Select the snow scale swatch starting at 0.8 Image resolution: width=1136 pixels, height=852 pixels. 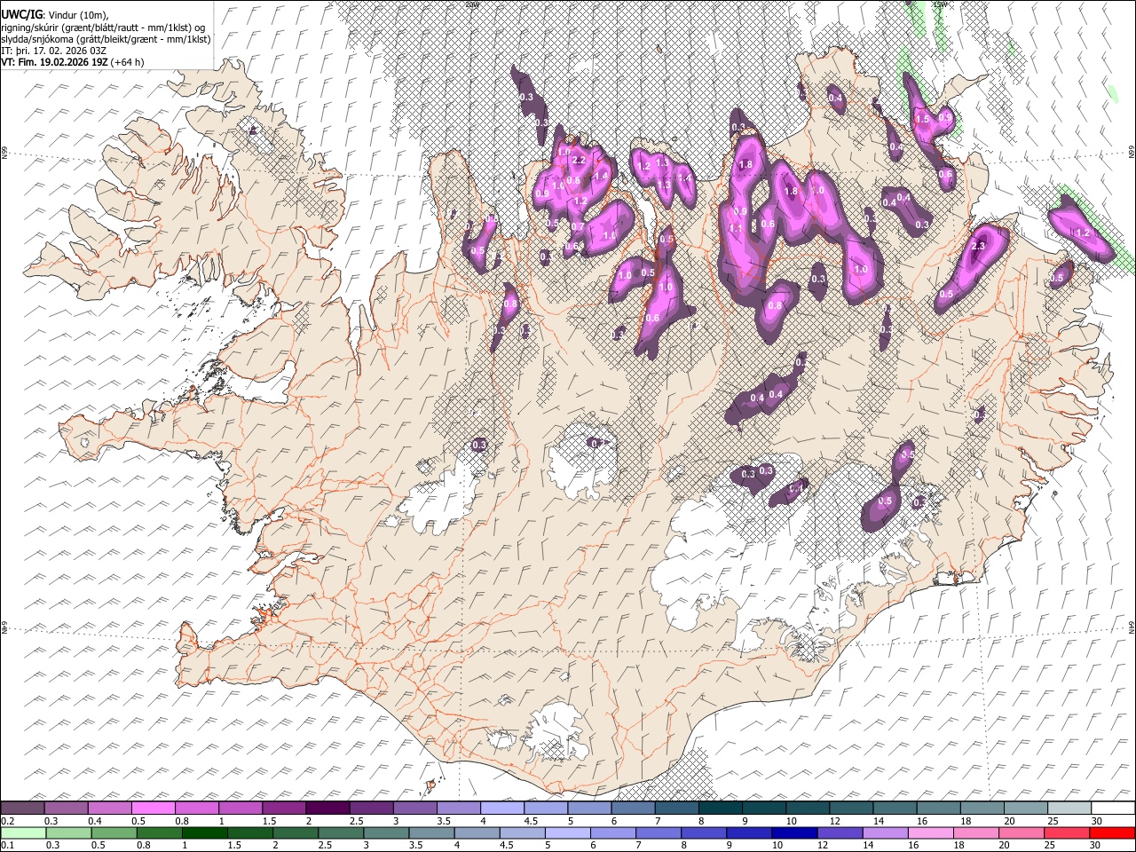197,808
